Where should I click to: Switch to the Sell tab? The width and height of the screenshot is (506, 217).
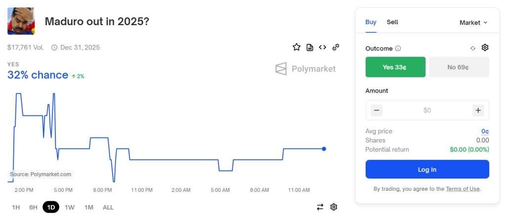(392, 22)
